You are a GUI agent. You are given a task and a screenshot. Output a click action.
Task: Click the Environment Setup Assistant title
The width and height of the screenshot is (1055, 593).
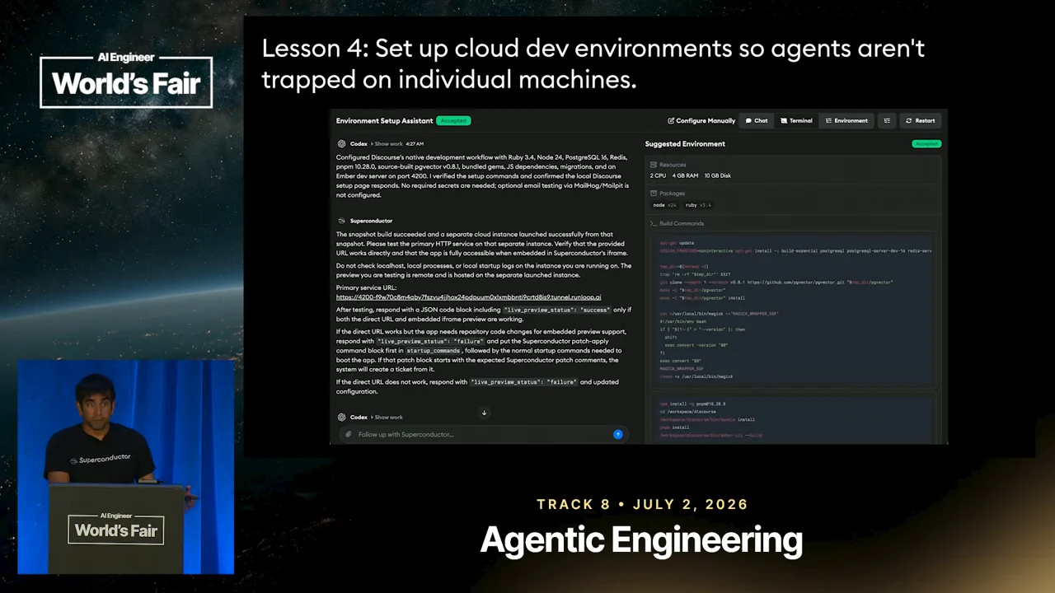pos(384,121)
